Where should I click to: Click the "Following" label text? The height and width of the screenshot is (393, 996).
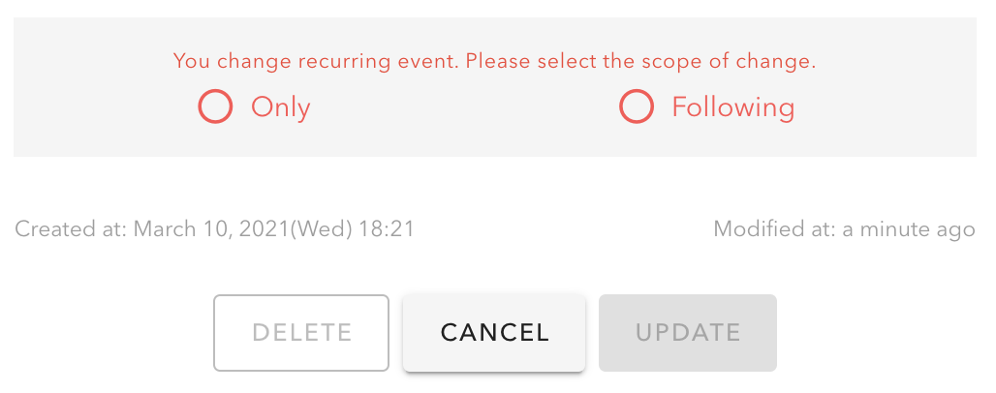coord(733,106)
